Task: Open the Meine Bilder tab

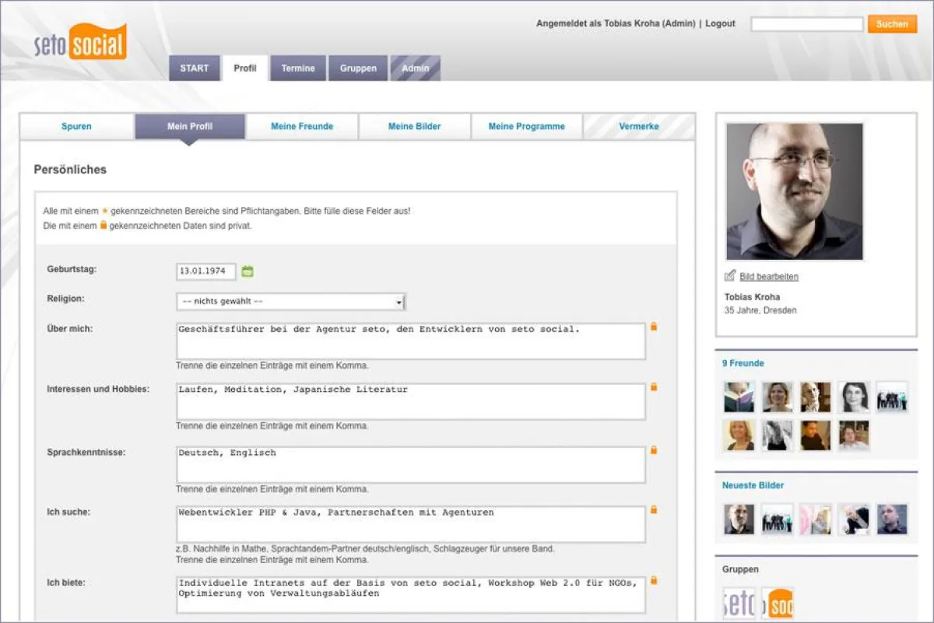Action: tap(414, 125)
